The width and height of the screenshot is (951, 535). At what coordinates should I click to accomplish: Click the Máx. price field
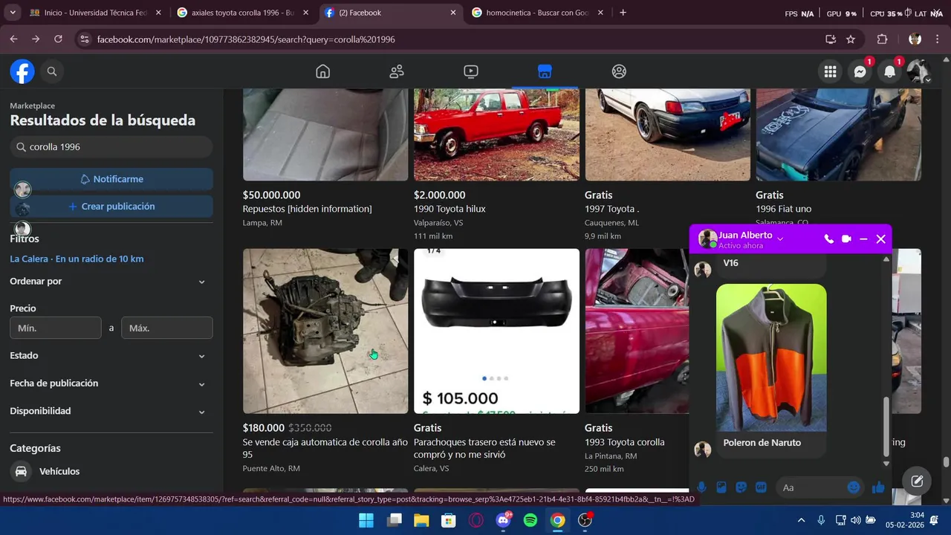[x=167, y=328]
